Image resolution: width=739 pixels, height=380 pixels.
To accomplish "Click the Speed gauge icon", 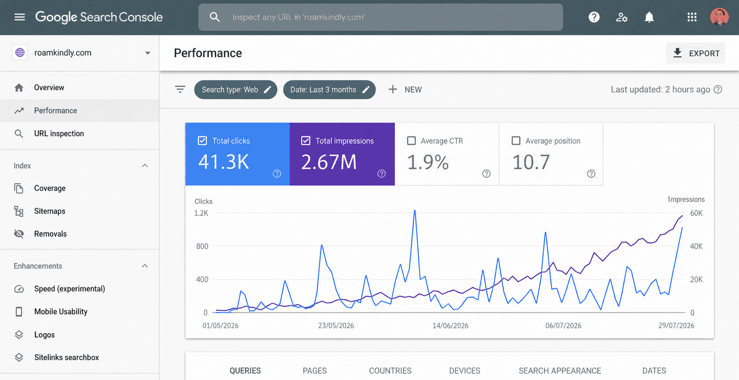I will (x=19, y=289).
